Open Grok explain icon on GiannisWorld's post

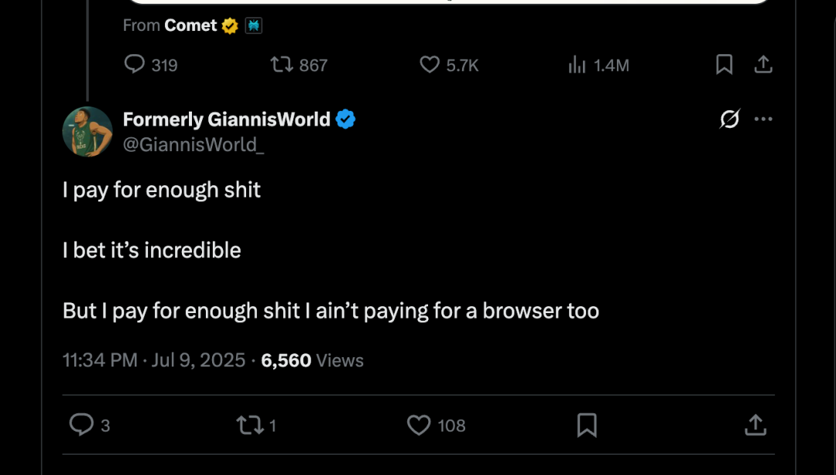(x=729, y=119)
